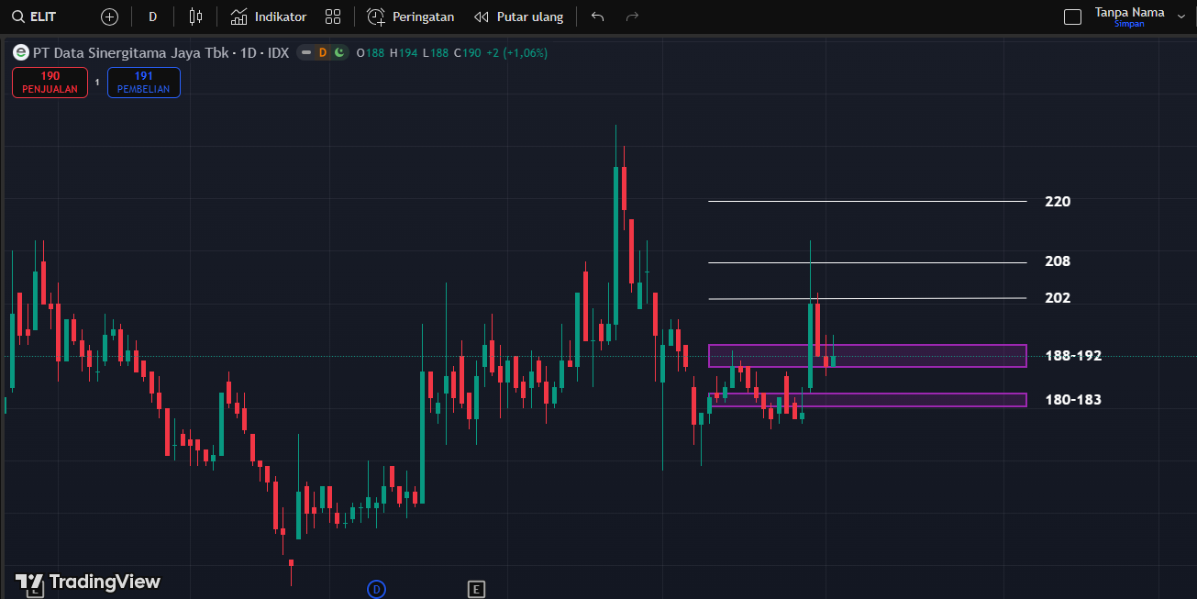Open layout setup square icon
Image resolution: width=1197 pixels, height=599 pixels.
(1072, 17)
